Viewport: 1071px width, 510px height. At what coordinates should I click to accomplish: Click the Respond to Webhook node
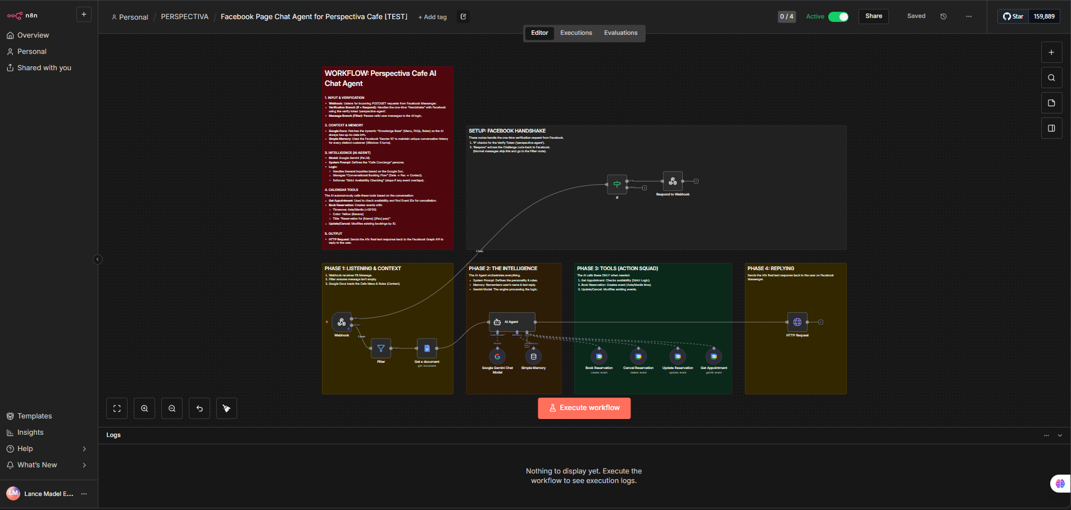point(673,181)
